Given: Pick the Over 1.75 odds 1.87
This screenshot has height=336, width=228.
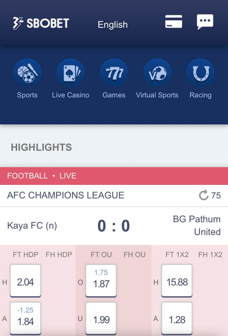Looking at the screenshot, I should pyautogui.click(x=101, y=281).
